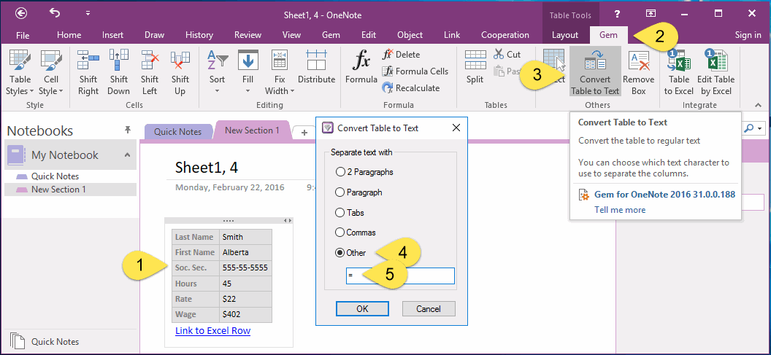Switch to the Quick Notes section tab
771x355 pixels.
click(x=178, y=132)
